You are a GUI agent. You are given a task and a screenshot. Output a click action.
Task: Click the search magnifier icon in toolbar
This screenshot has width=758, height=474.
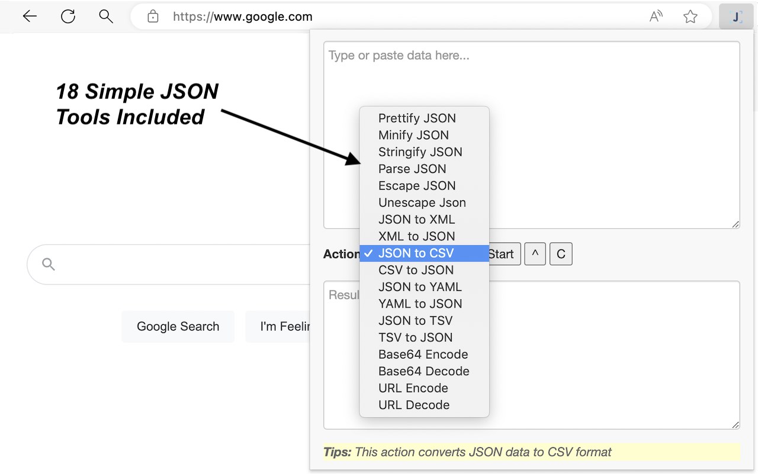[106, 17]
